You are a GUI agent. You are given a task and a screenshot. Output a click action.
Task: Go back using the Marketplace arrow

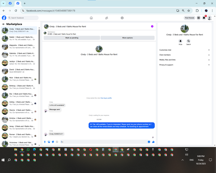click(x=3, y=24)
